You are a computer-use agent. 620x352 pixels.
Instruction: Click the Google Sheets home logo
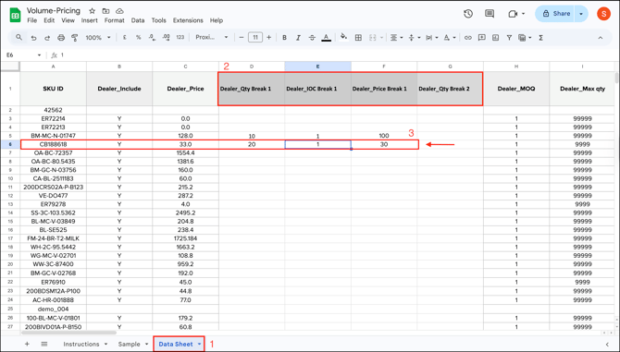coord(15,15)
